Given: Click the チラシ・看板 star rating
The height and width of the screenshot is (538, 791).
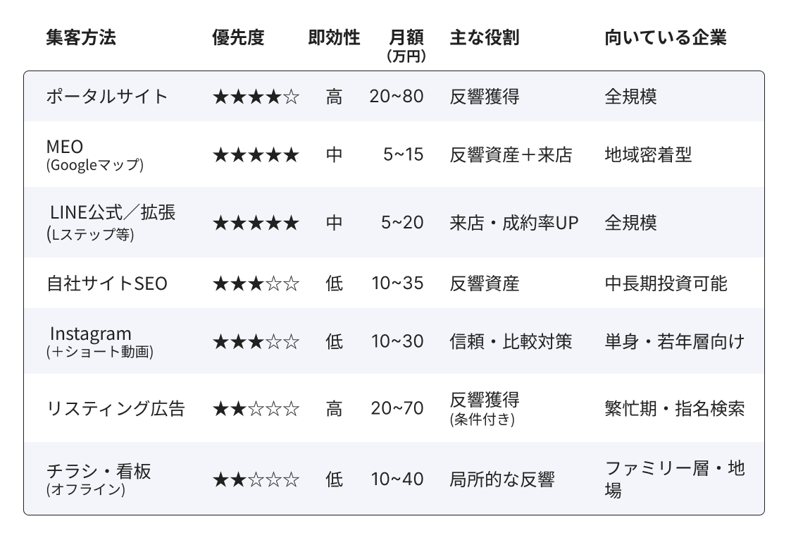Looking at the screenshot, I should click(256, 479).
